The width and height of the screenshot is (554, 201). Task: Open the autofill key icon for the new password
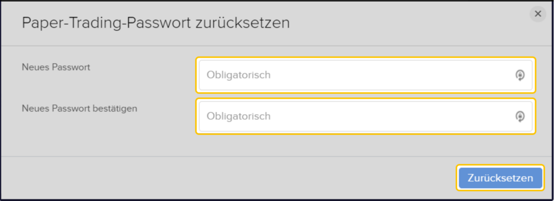pos(520,75)
